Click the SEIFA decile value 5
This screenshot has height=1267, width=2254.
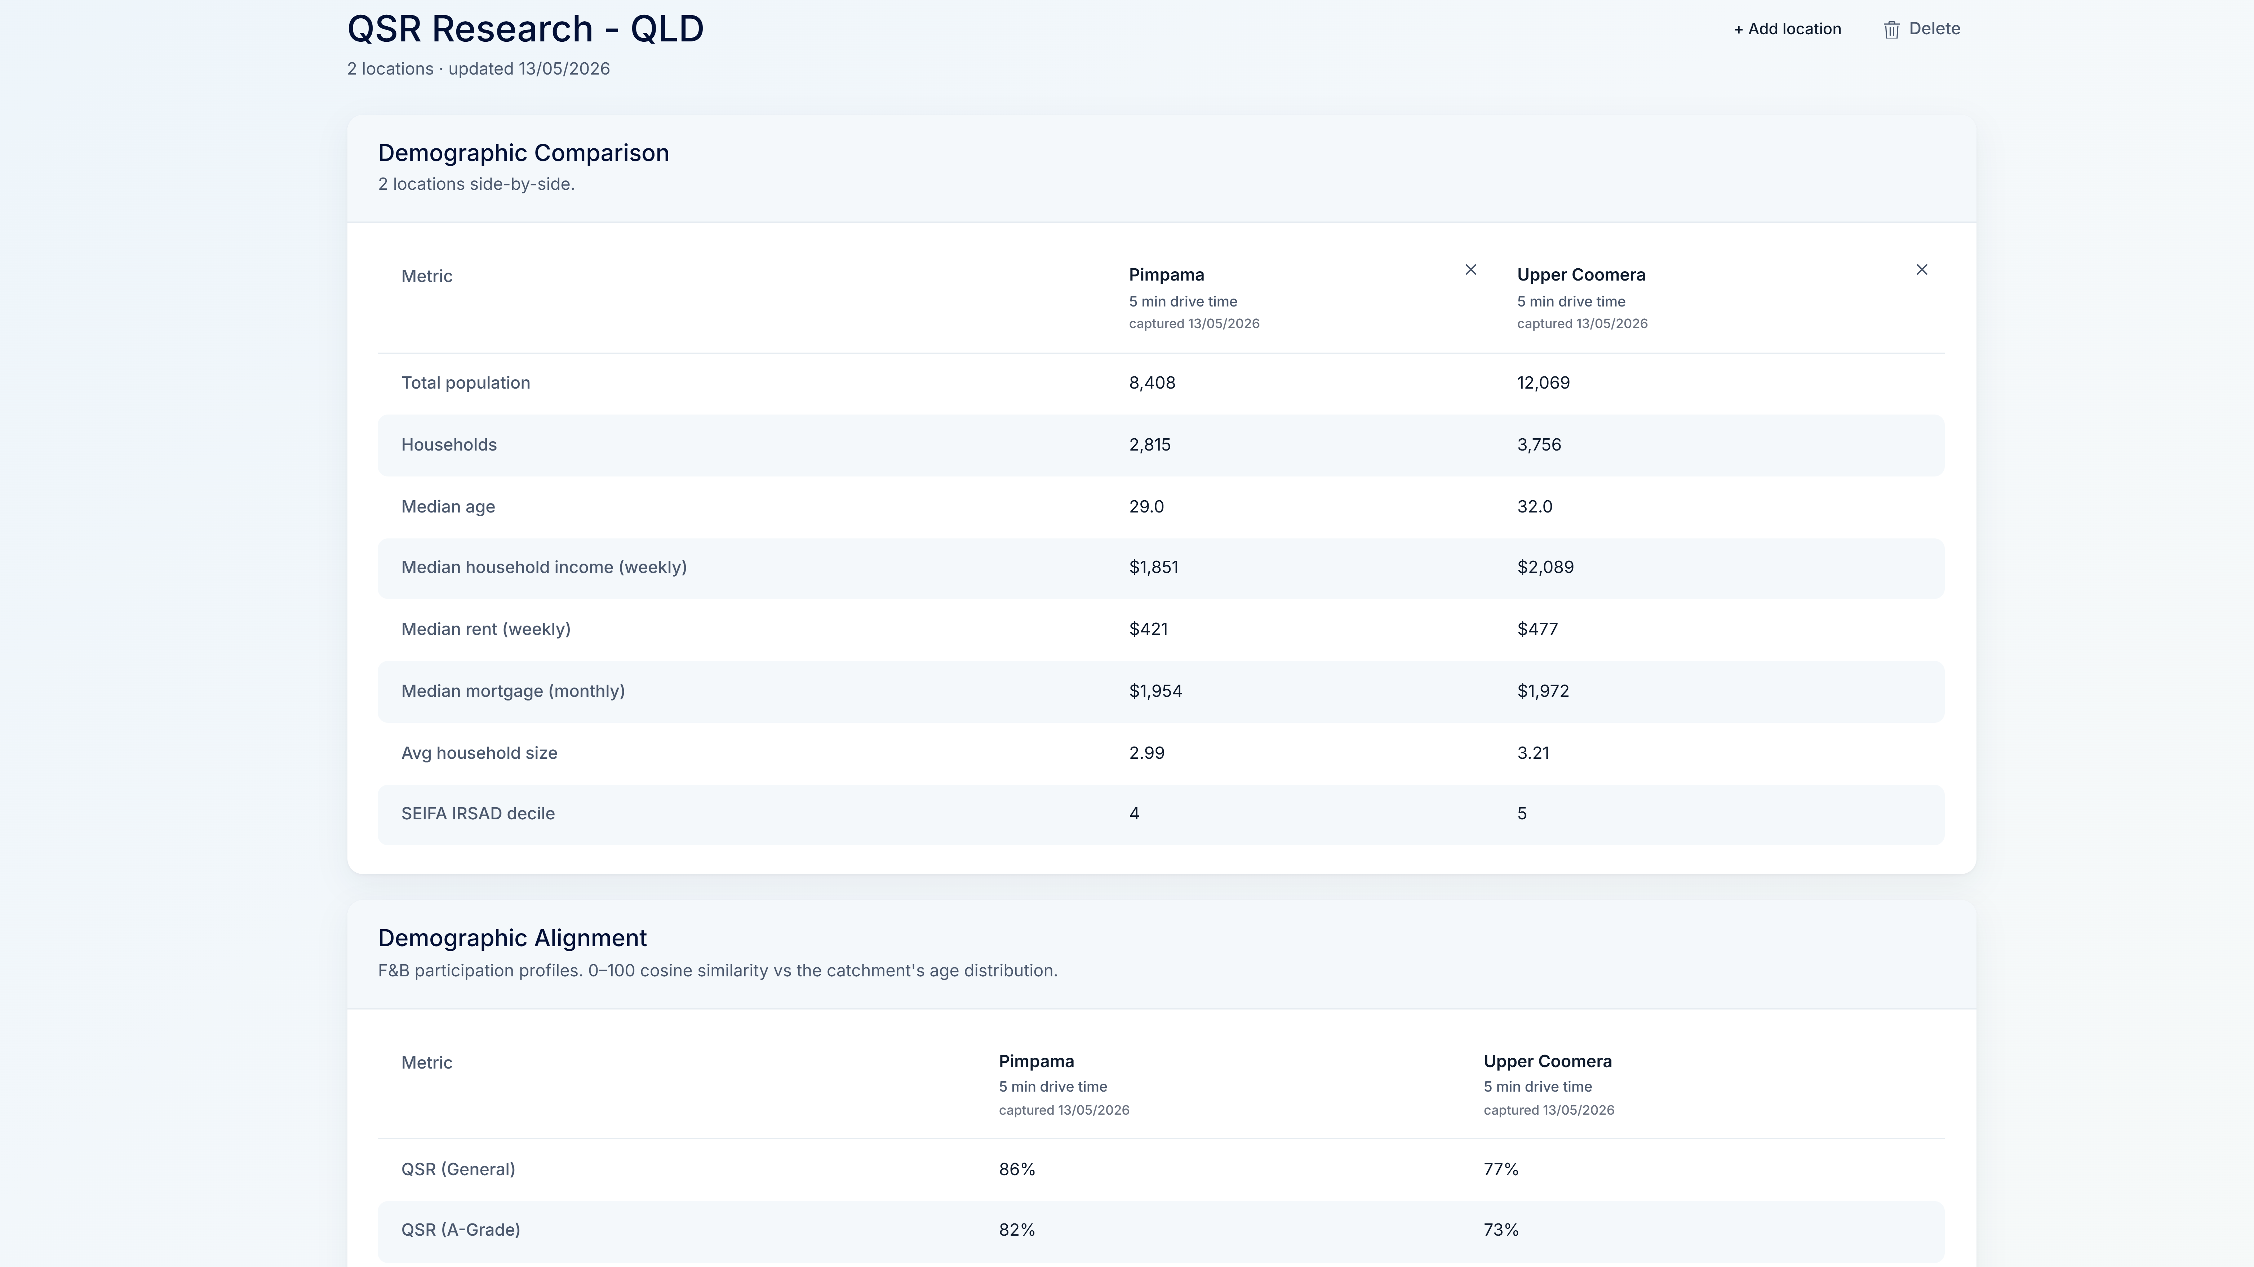[x=1522, y=814]
